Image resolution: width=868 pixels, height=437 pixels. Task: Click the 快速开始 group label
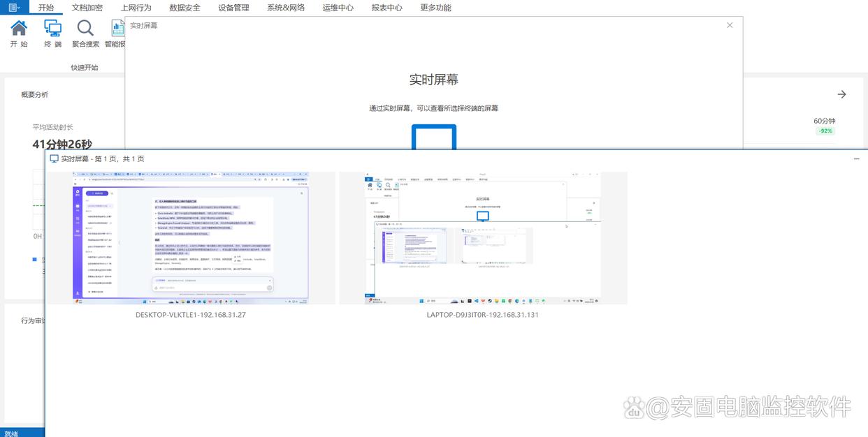pos(85,68)
